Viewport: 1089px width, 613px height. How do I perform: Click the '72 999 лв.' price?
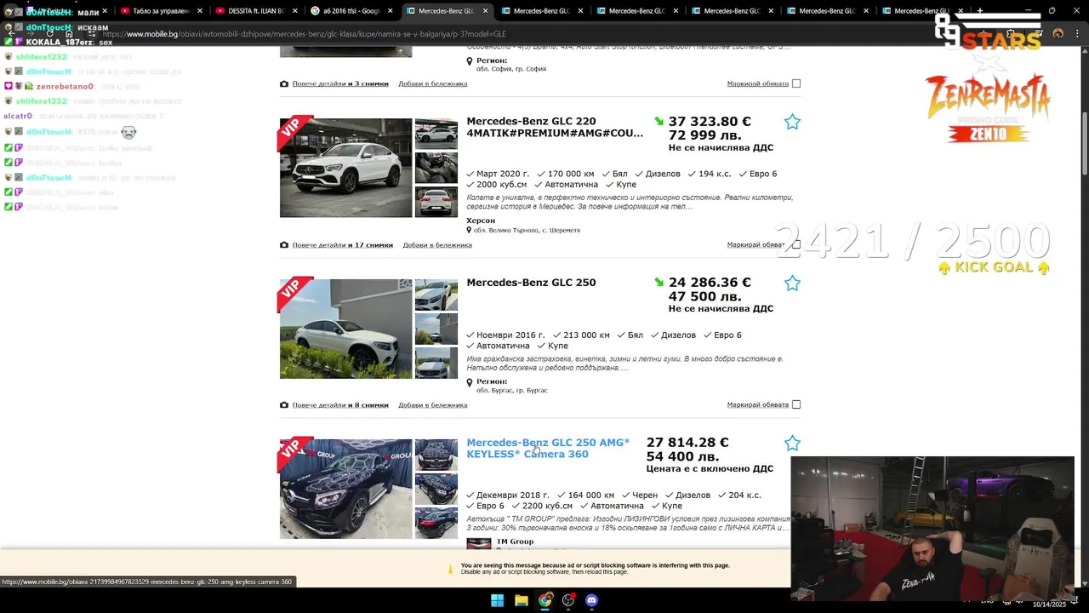(704, 135)
